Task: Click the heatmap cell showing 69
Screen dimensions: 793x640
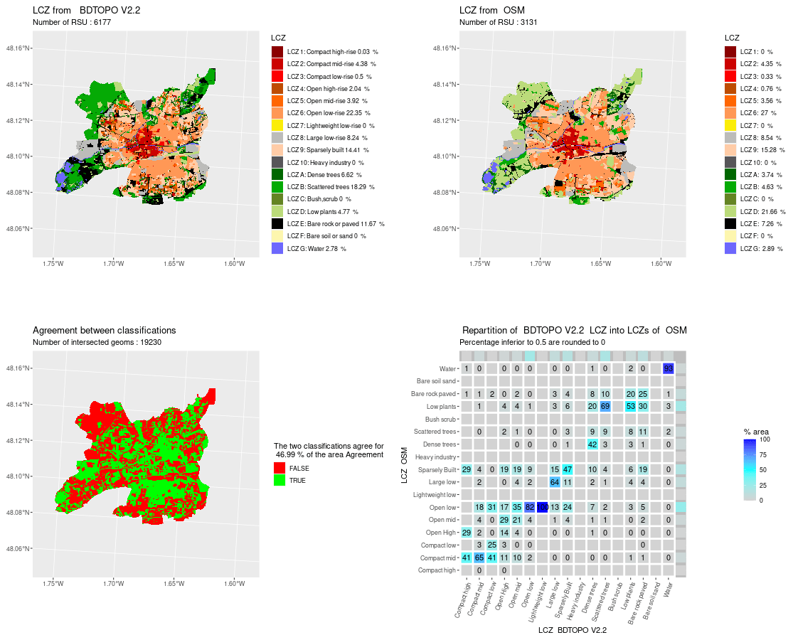Action: point(605,406)
